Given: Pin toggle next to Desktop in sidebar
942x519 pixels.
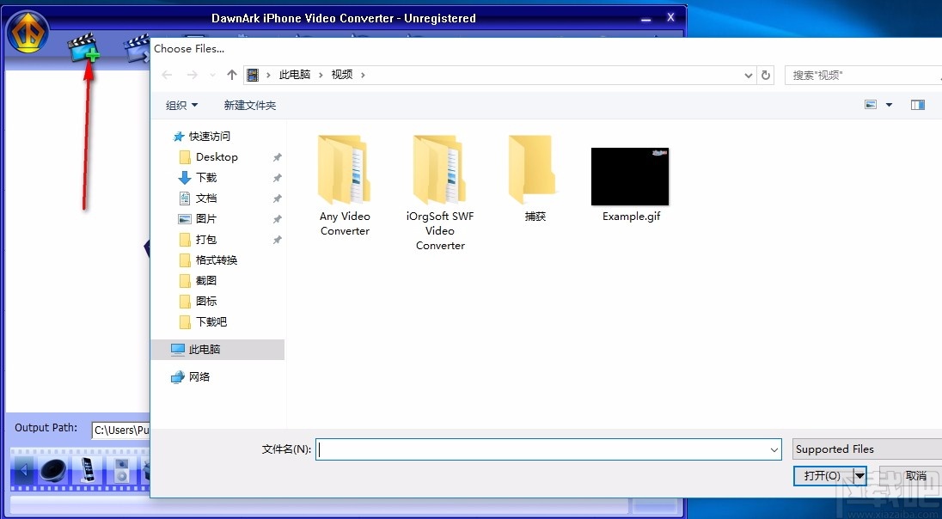Looking at the screenshot, I should tap(277, 157).
